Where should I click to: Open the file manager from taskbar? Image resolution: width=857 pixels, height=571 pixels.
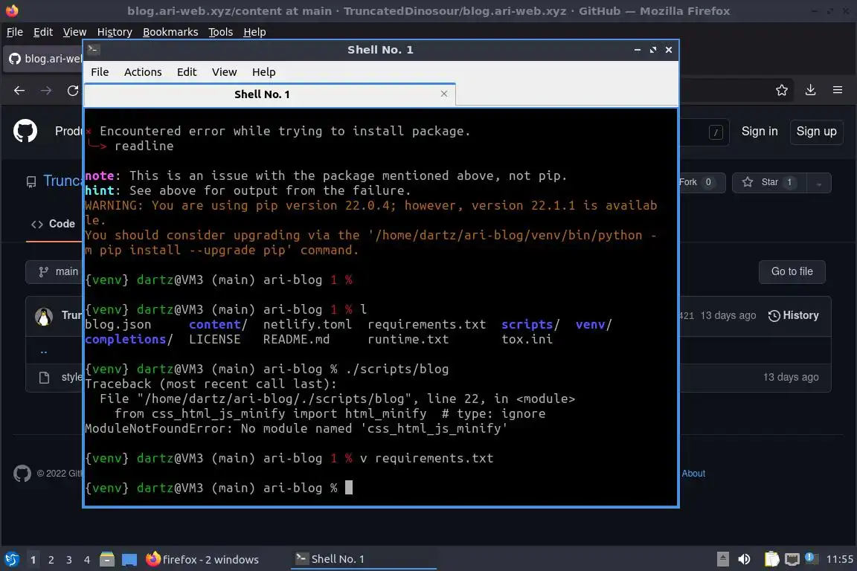coord(107,559)
